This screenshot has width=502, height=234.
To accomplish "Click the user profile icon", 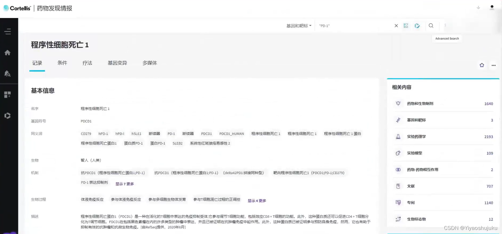I will (x=492, y=7).
